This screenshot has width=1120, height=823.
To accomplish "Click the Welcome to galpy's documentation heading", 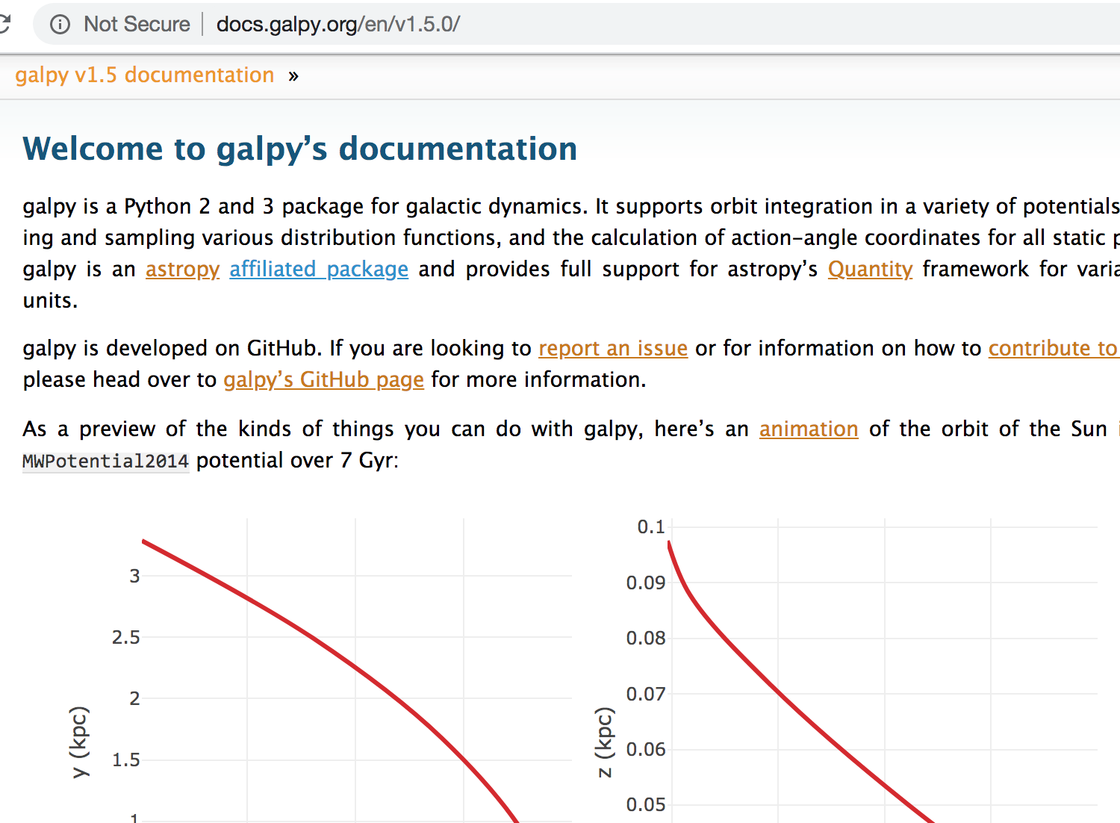I will pos(300,149).
